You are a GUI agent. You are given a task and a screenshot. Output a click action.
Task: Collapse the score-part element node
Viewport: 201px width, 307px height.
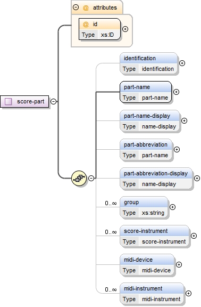53,101
